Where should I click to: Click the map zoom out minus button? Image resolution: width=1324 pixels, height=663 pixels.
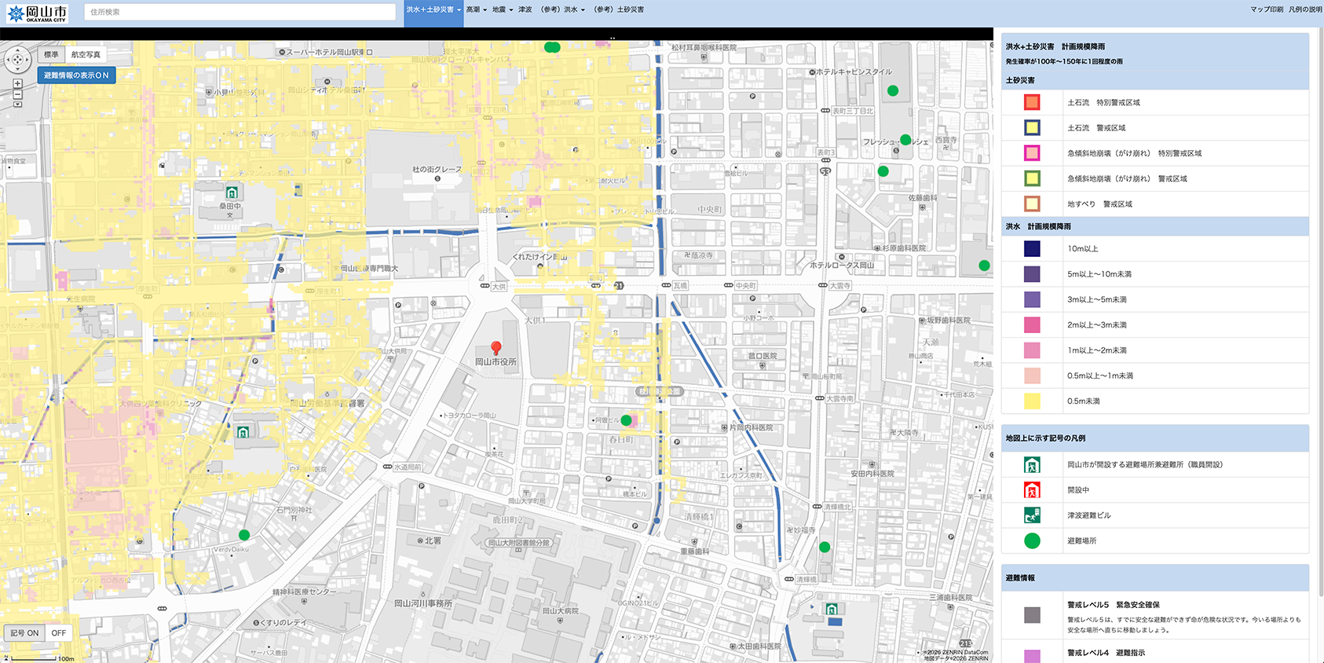click(x=17, y=94)
